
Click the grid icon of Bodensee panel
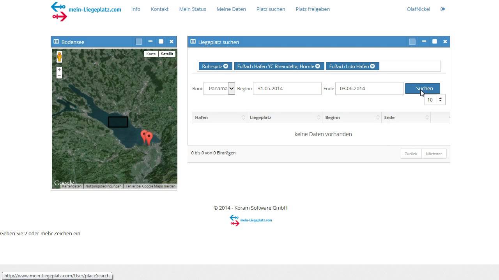56,42
